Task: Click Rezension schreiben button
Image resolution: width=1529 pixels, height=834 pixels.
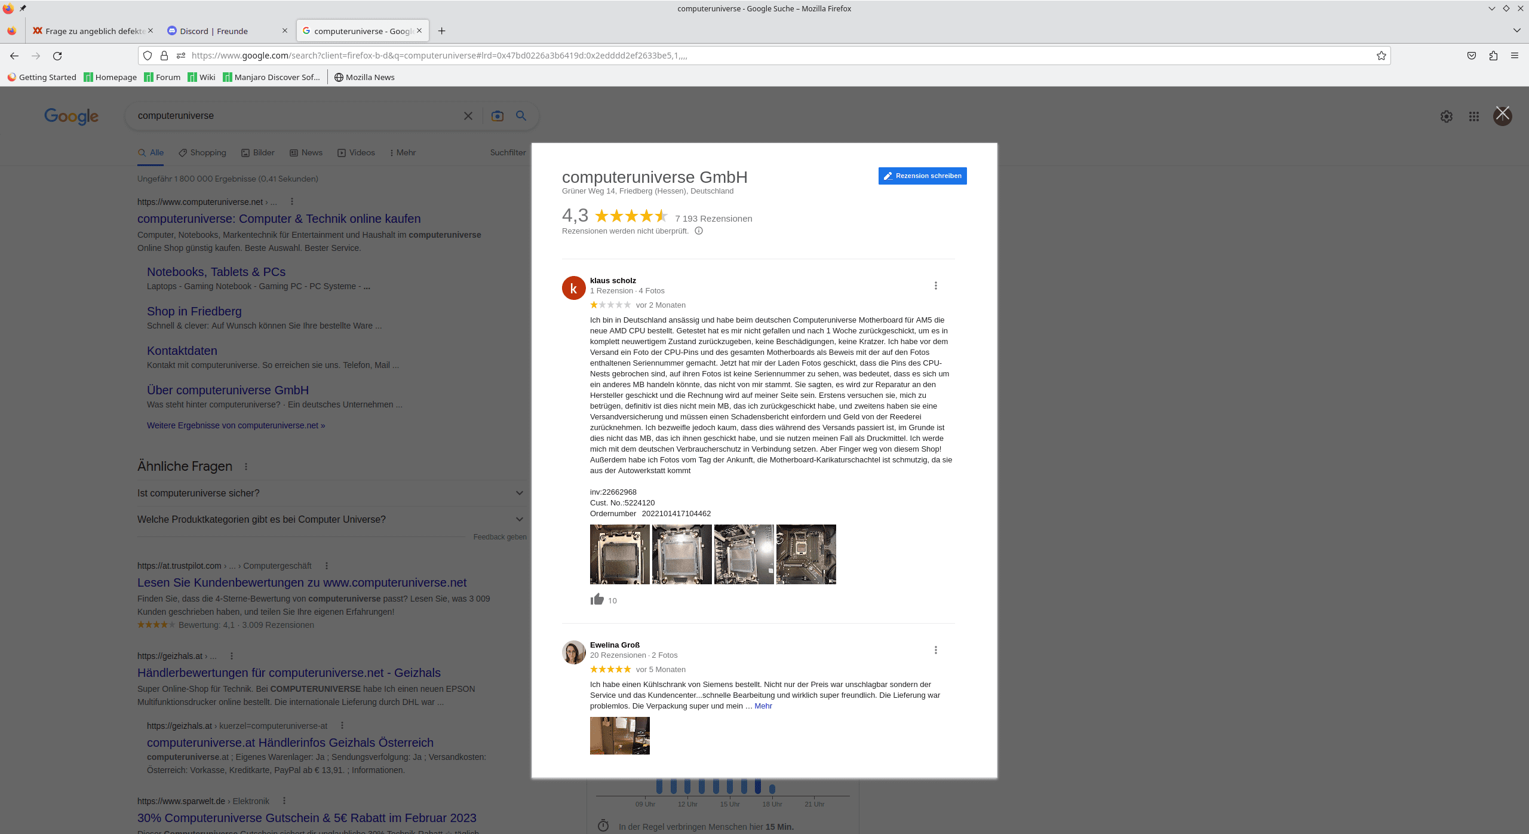Action: click(922, 176)
